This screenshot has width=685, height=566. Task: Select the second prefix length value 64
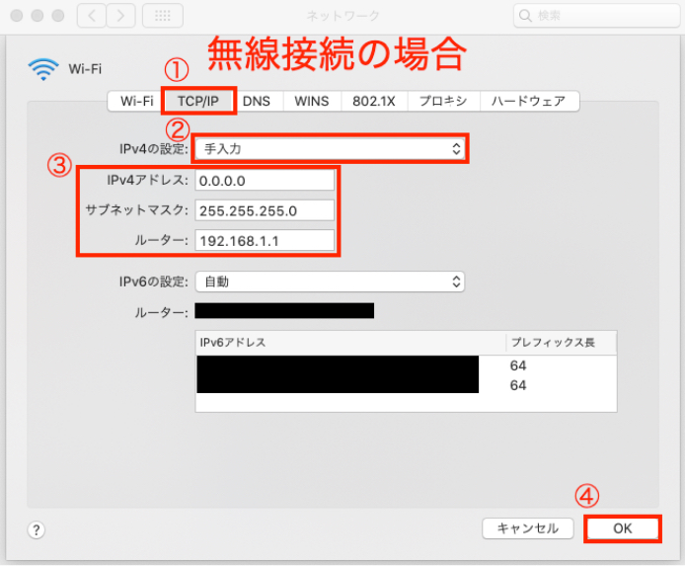click(518, 385)
